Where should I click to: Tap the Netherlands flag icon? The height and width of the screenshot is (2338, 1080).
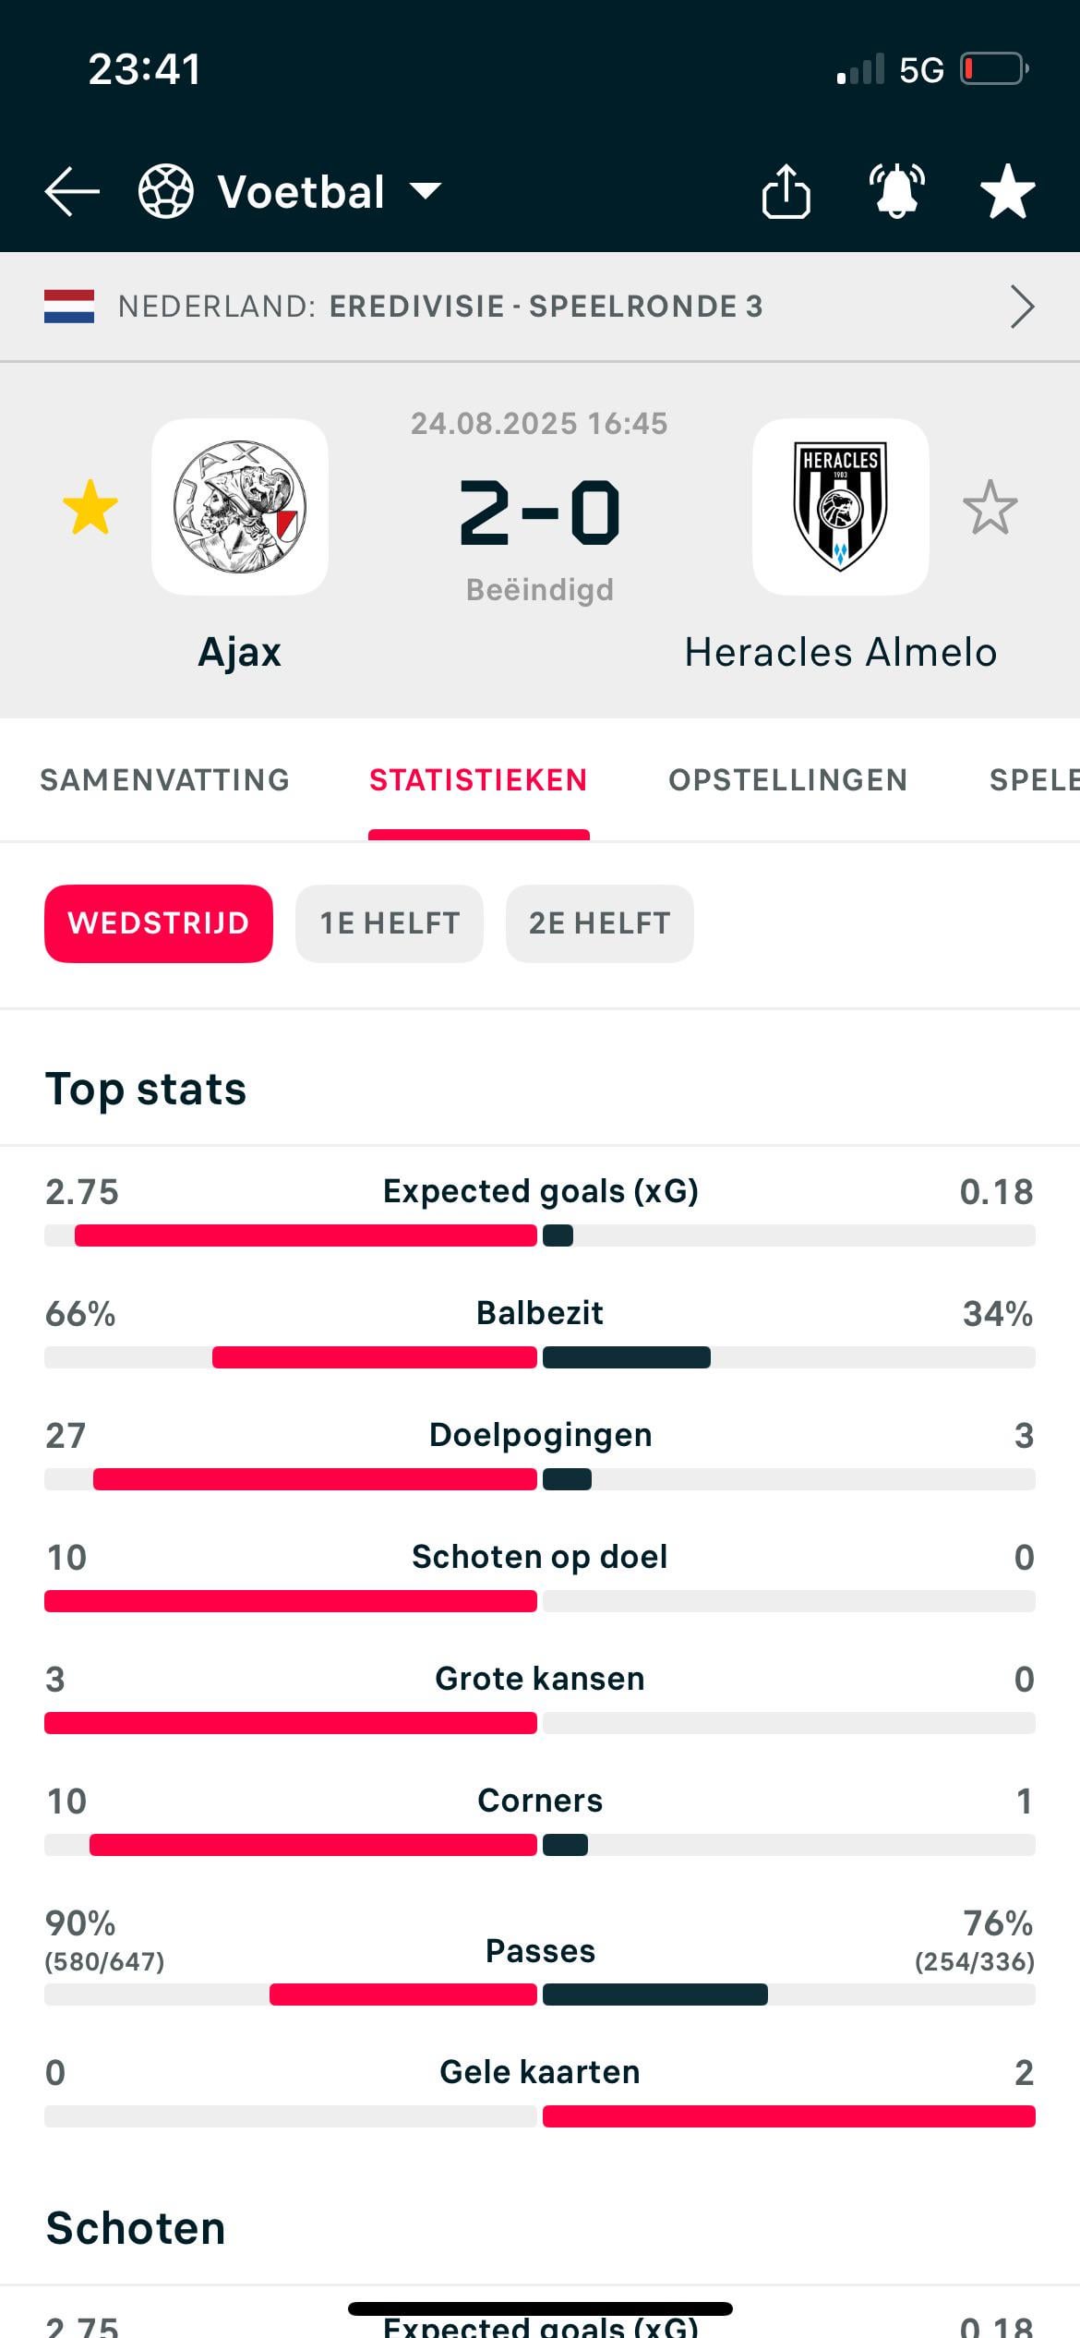point(69,307)
